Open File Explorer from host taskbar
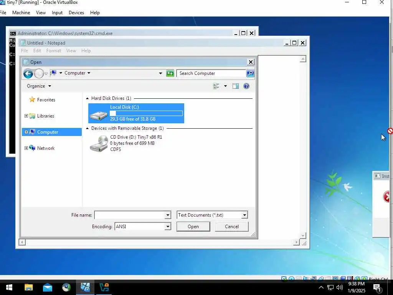Screen dimensions: 393x295 28,287
